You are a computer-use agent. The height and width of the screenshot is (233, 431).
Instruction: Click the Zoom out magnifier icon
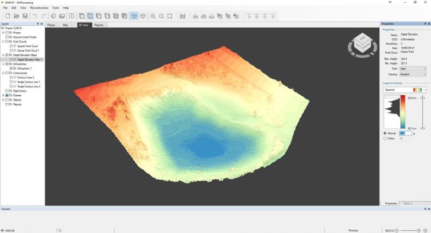click(161, 16)
